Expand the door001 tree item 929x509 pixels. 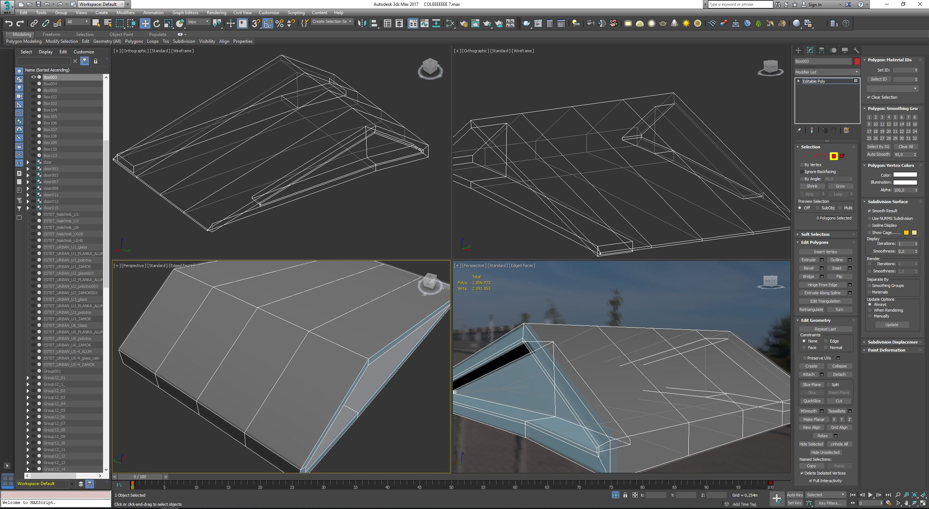pyautogui.click(x=28, y=169)
